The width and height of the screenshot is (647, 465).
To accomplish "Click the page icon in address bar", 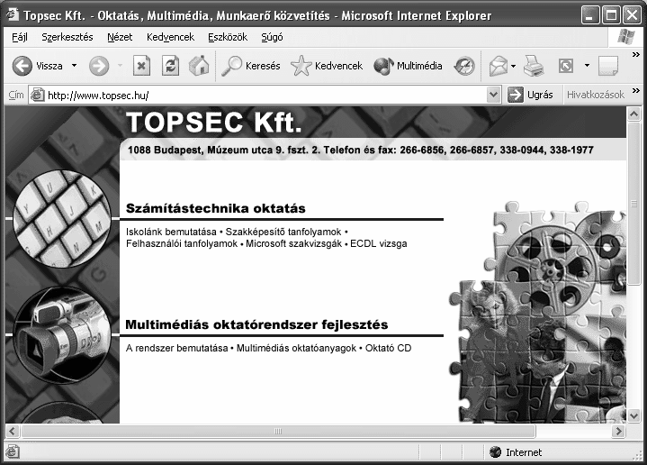I will click(38, 95).
